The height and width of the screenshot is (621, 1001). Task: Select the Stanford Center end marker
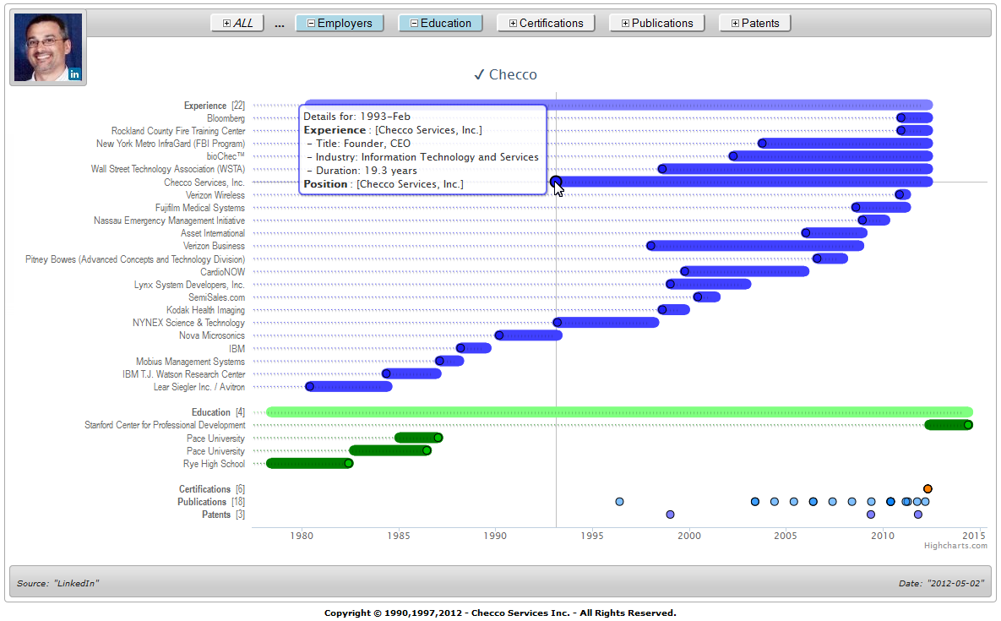pos(968,425)
